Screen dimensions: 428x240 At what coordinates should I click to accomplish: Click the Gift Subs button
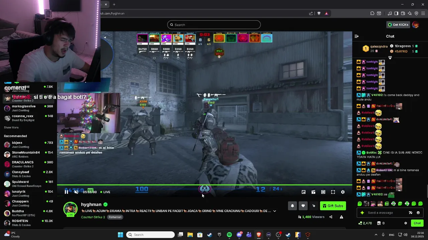(333, 206)
